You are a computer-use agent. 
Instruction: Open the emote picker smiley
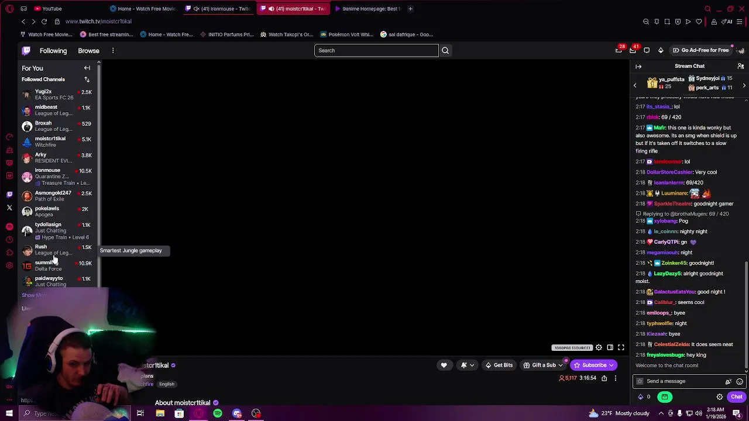pyautogui.click(x=740, y=381)
